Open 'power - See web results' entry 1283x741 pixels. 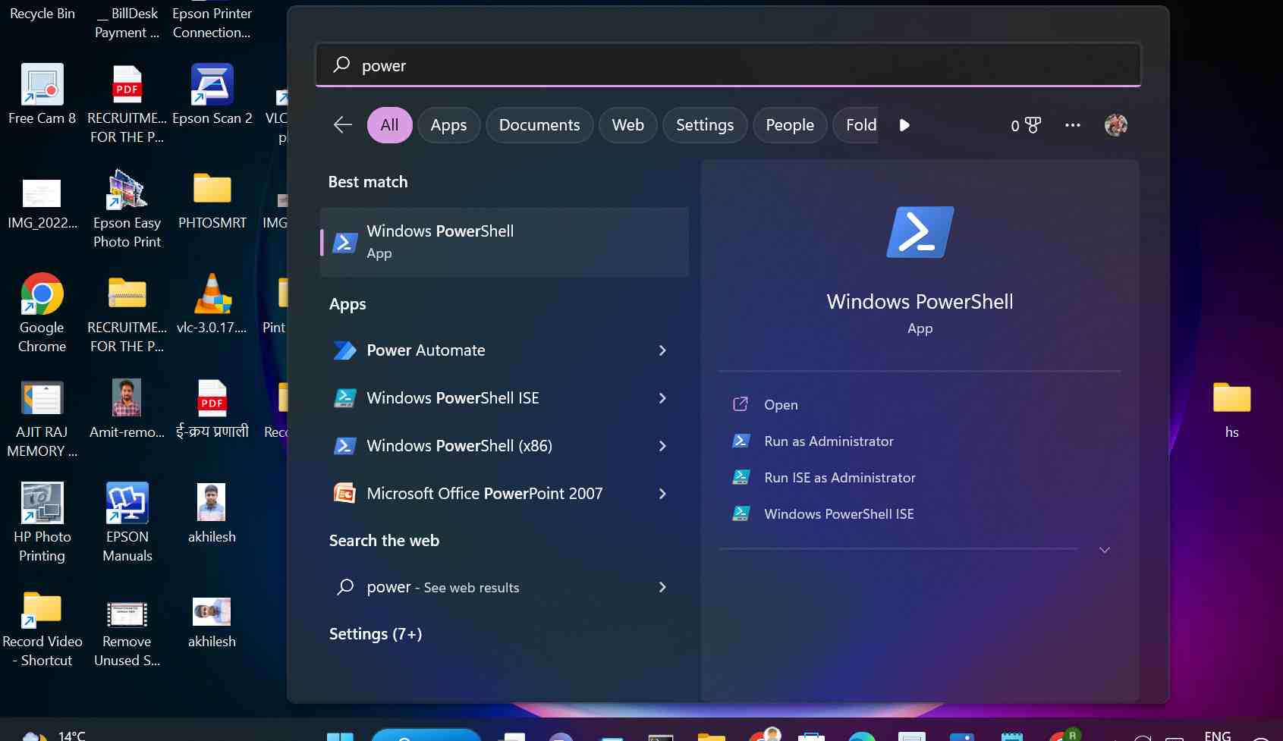tap(505, 587)
